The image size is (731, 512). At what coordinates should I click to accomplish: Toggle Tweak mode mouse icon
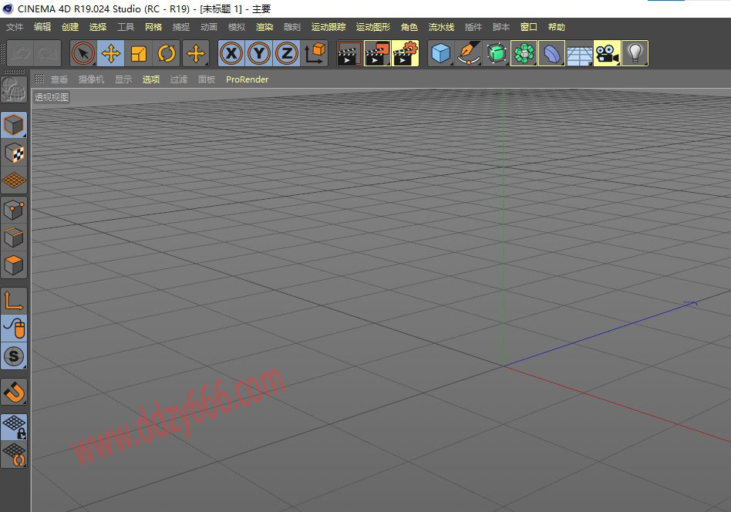pos(14,328)
